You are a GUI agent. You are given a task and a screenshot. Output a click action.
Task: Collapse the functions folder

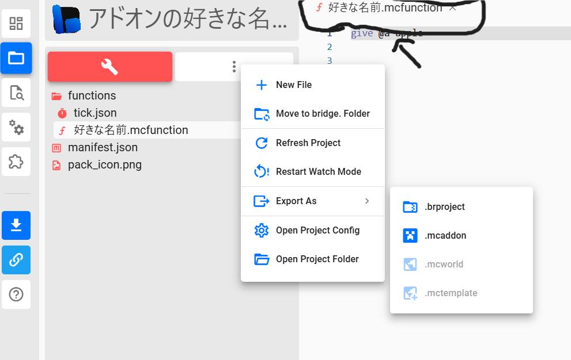coord(91,95)
